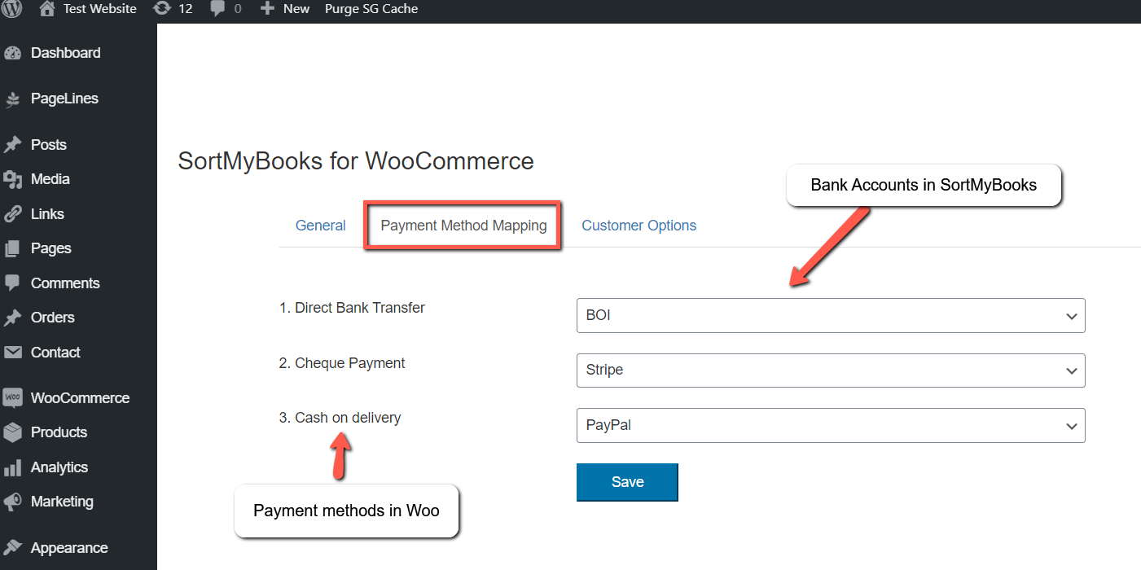Viewport: 1141px width, 570px height.
Task: Open the Customer Options tab
Action: click(x=639, y=226)
